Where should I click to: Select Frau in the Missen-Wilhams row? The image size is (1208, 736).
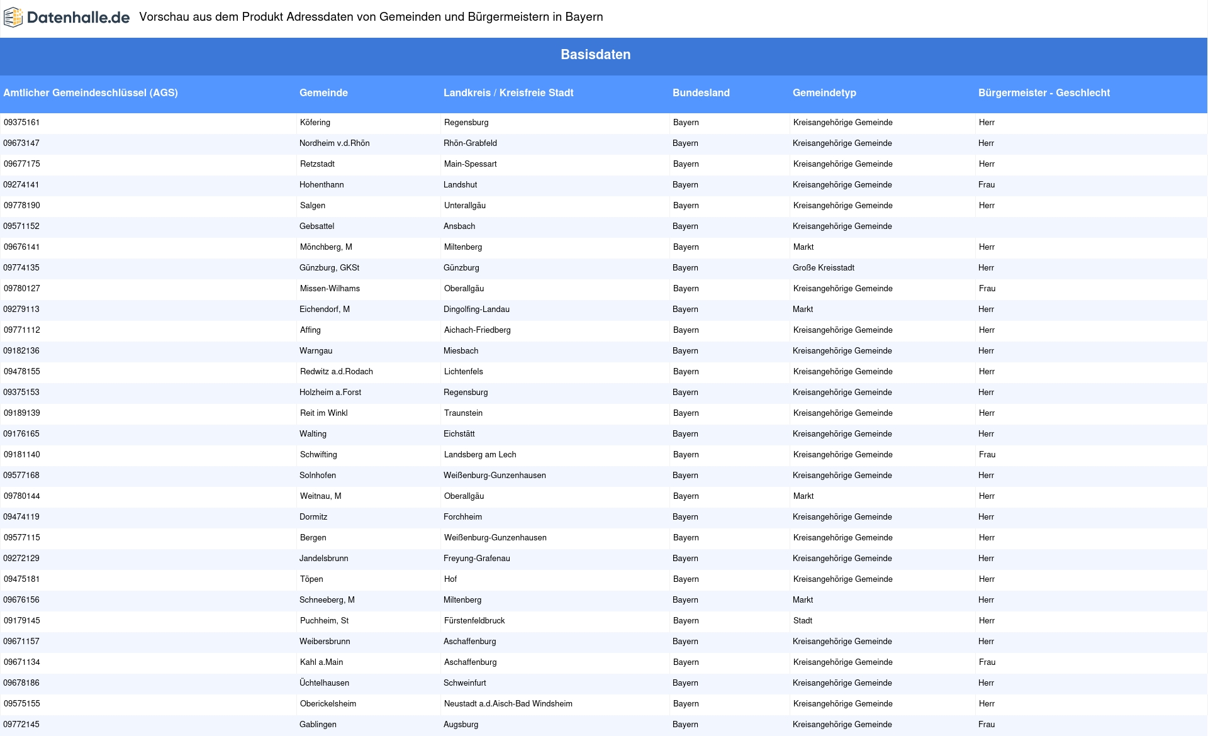(x=987, y=289)
